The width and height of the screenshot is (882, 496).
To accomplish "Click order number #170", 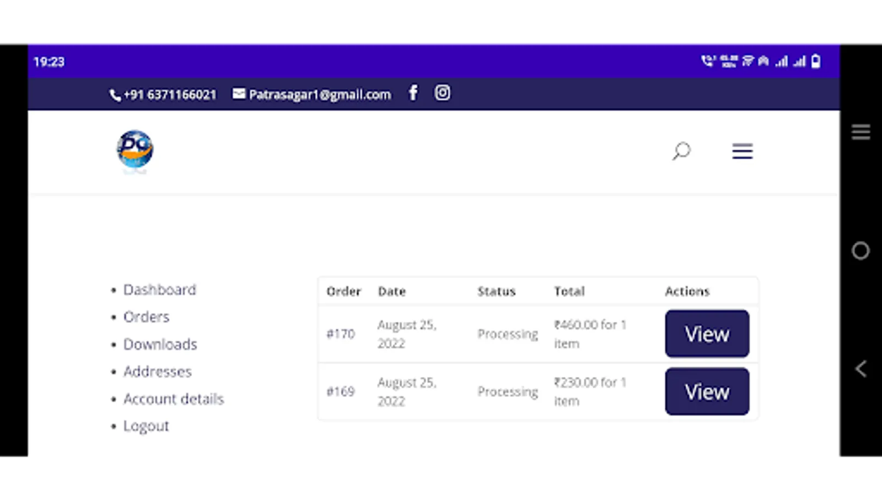I will (341, 334).
